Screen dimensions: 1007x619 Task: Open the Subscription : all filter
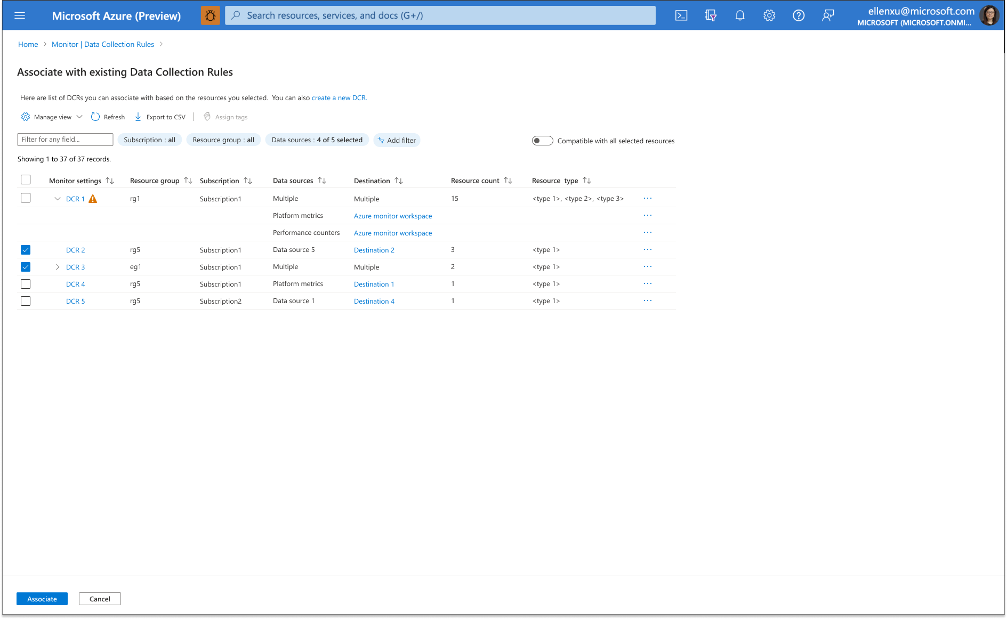tap(150, 140)
